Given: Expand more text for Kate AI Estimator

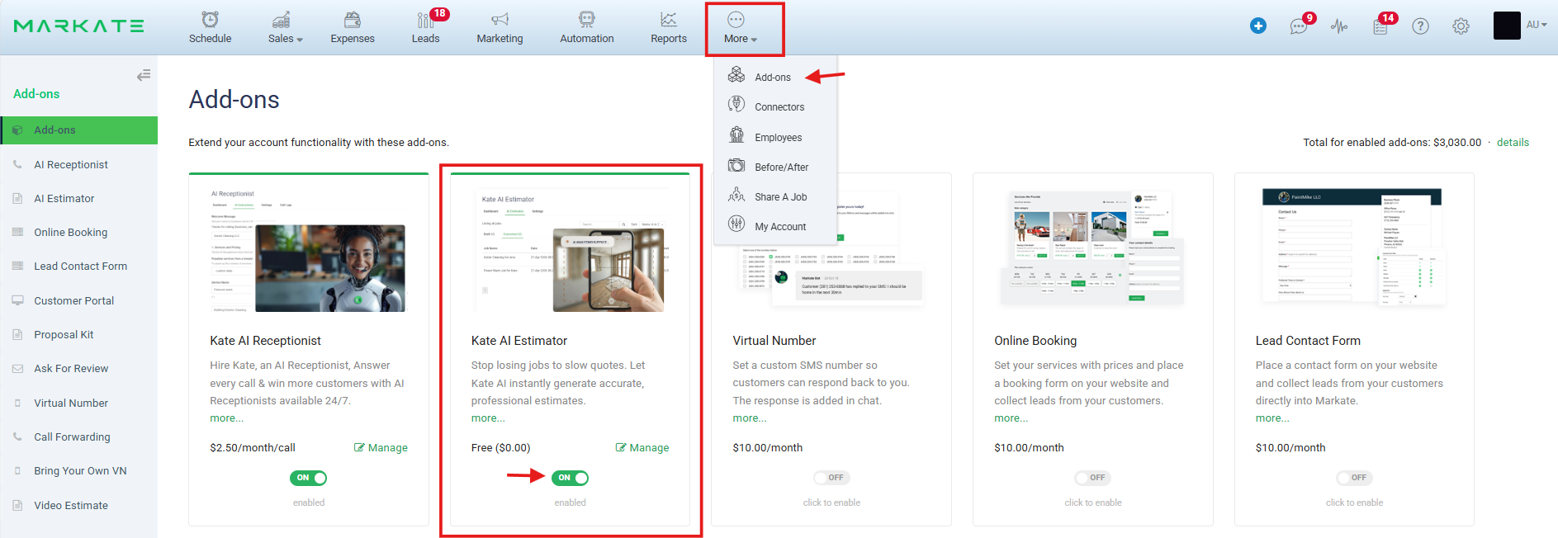Looking at the screenshot, I should (x=488, y=418).
